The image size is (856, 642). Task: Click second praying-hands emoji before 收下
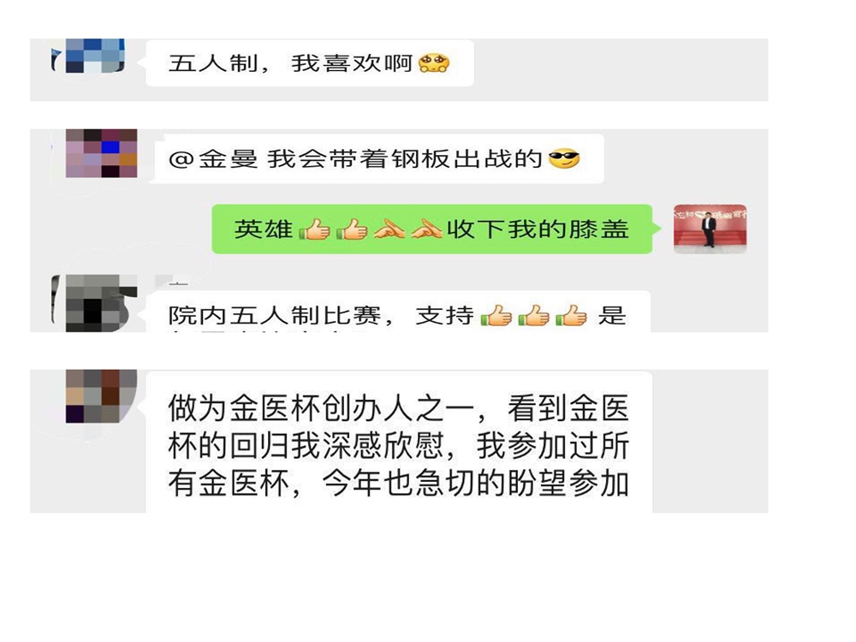tap(426, 229)
